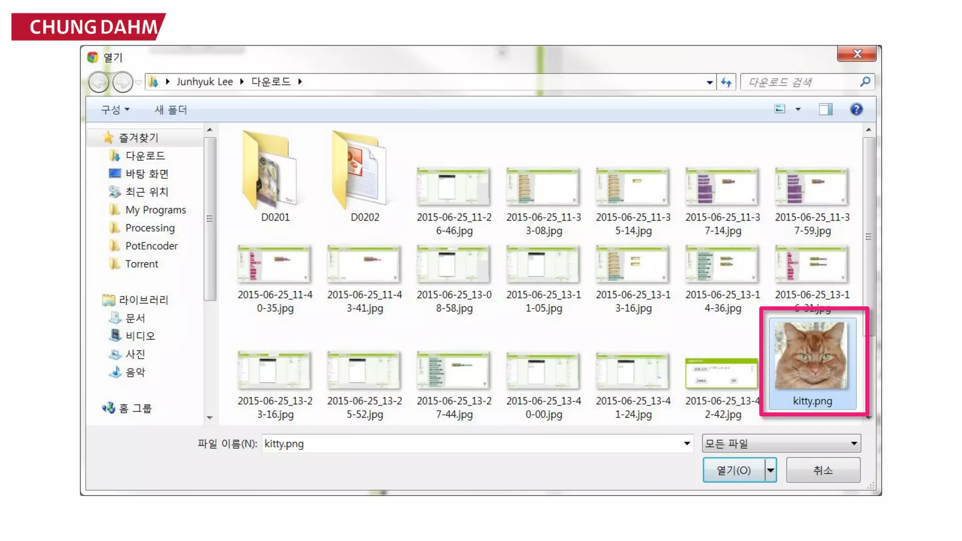Click 새 폴더 in the toolbar
This screenshot has width=962, height=541.
tap(171, 109)
